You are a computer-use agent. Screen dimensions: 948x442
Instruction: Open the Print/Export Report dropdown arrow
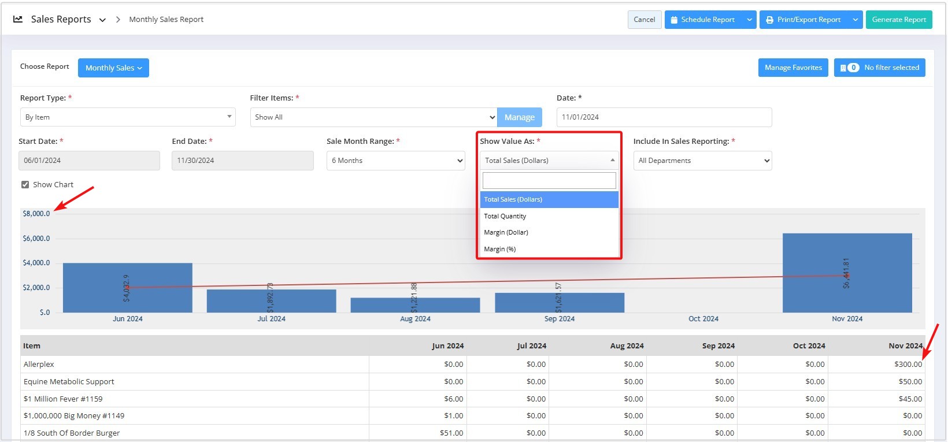(x=856, y=20)
